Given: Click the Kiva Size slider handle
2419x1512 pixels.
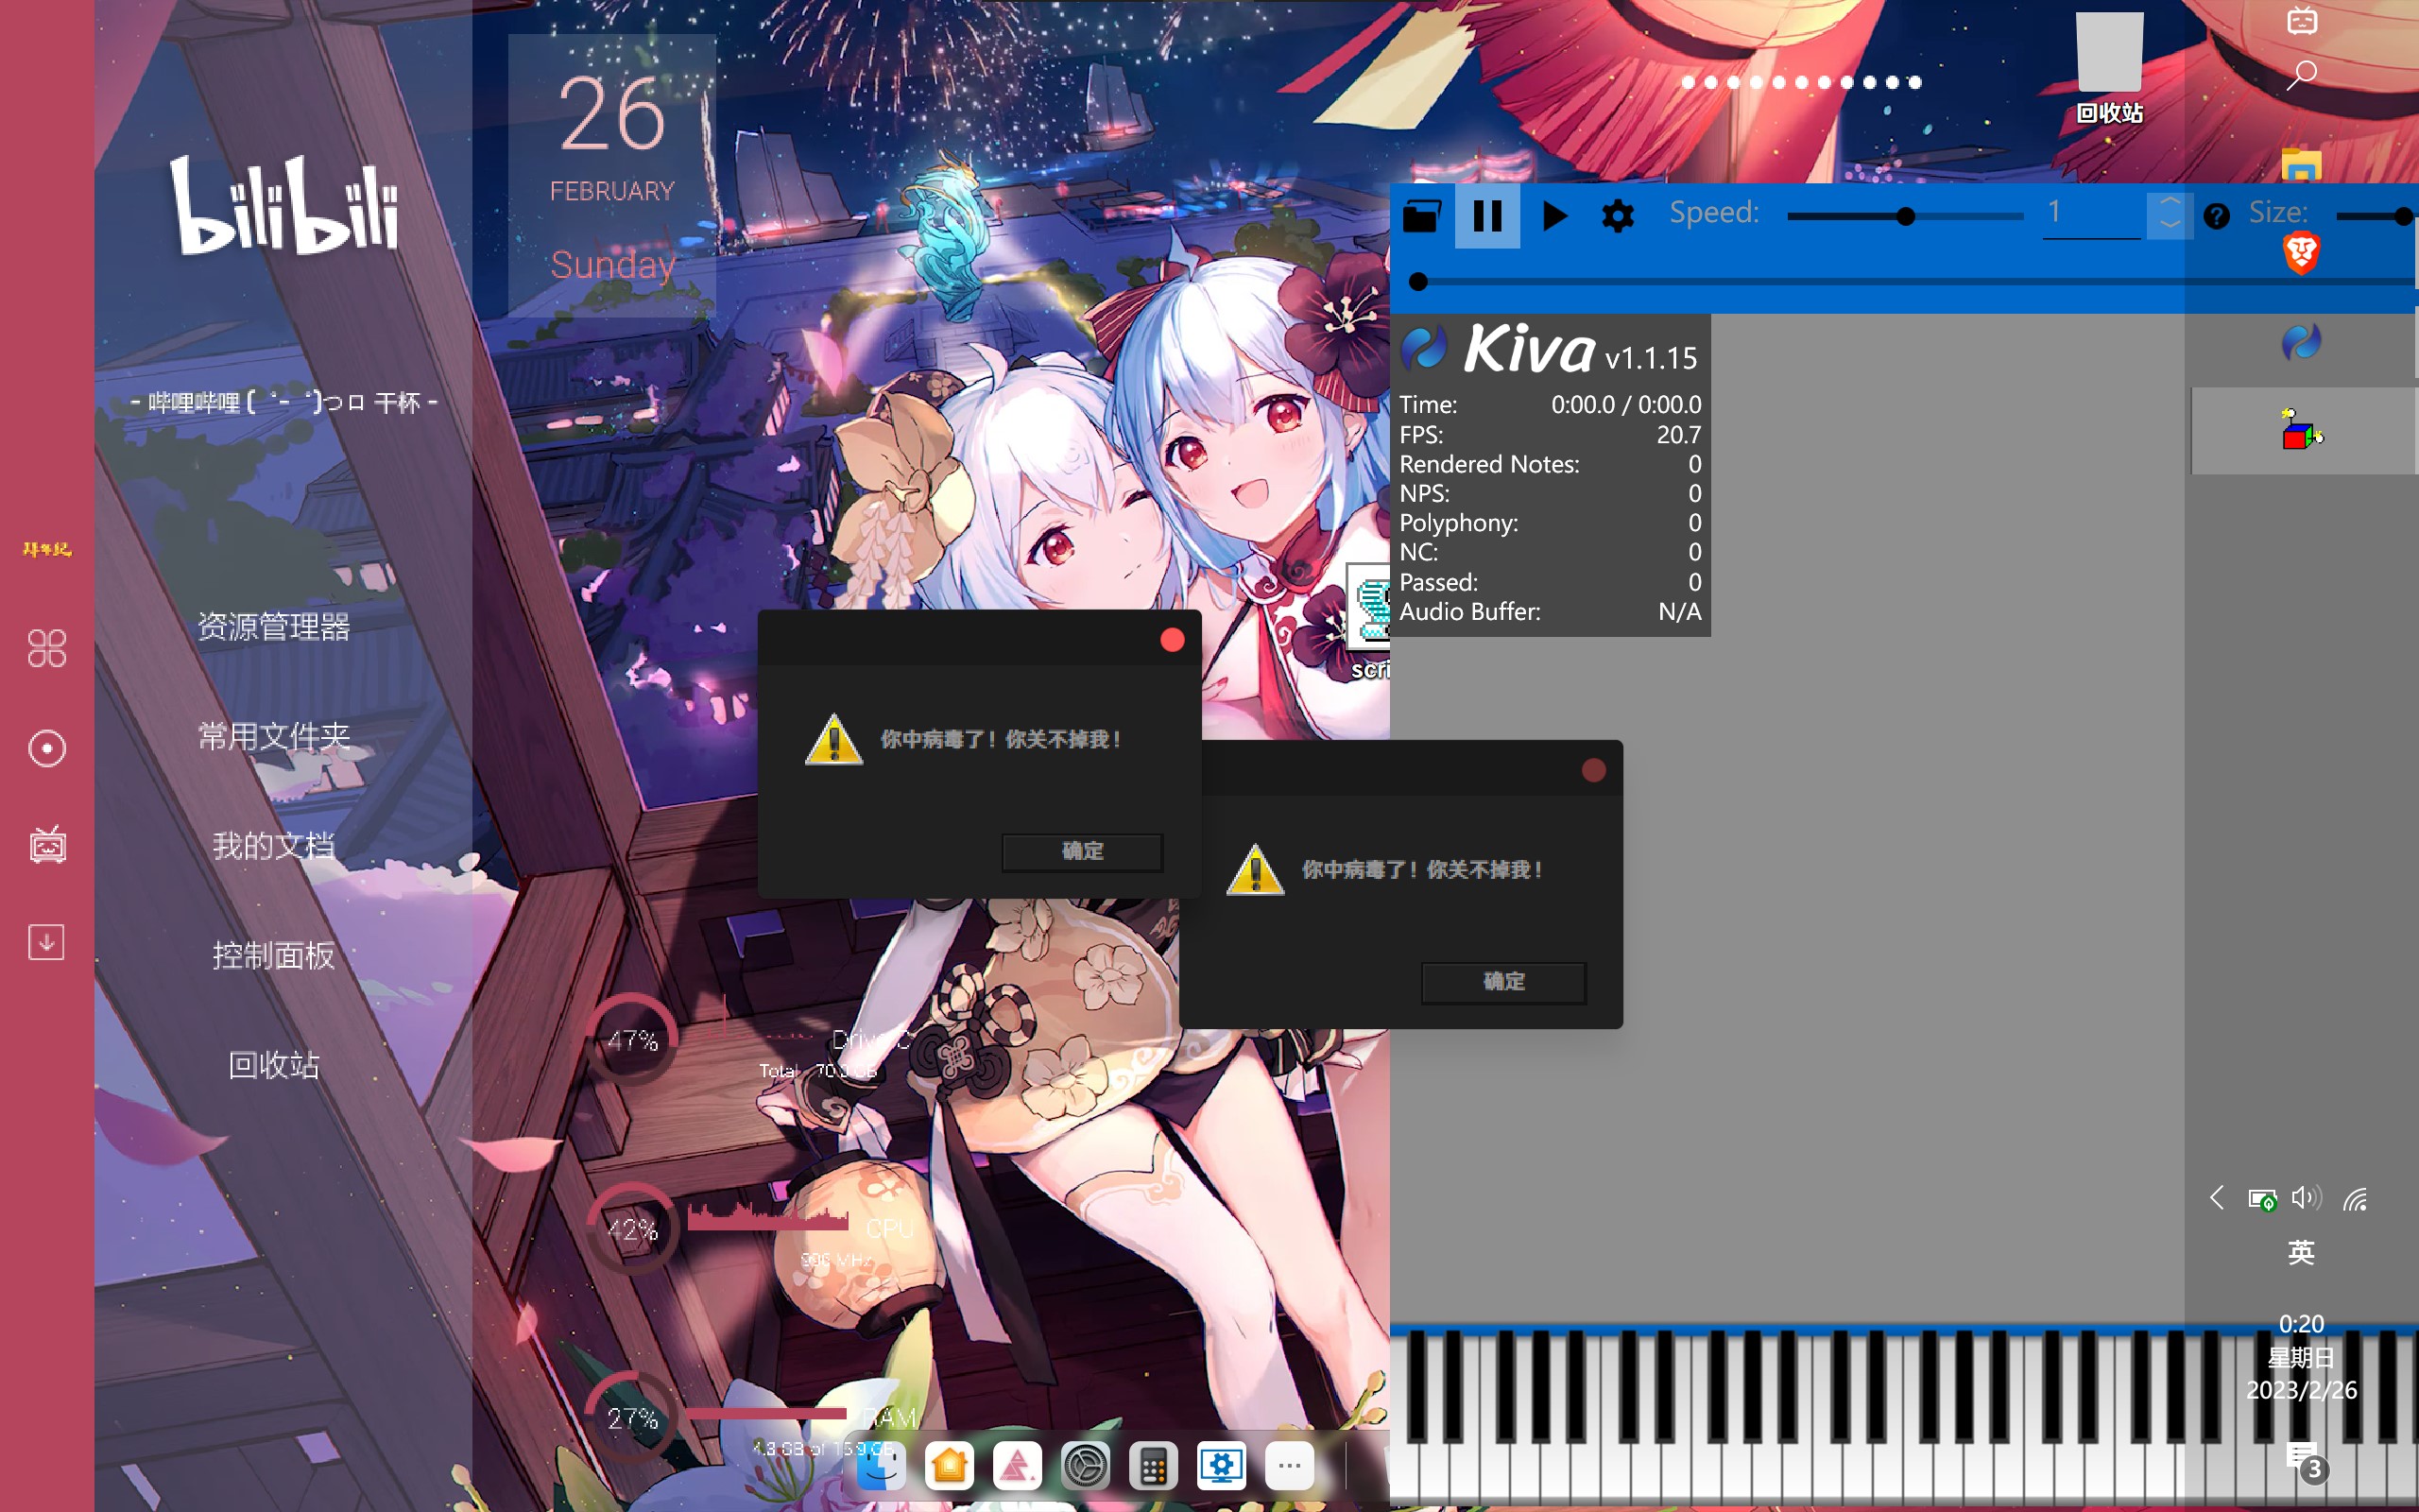Looking at the screenshot, I should [x=2404, y=216].
